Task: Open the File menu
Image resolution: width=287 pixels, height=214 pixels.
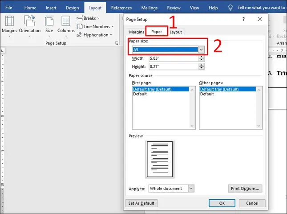Action: click(8, 8)
